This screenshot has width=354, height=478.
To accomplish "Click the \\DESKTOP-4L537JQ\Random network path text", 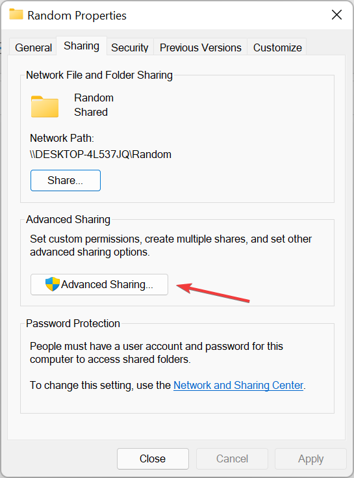I will tap(101, 154).
